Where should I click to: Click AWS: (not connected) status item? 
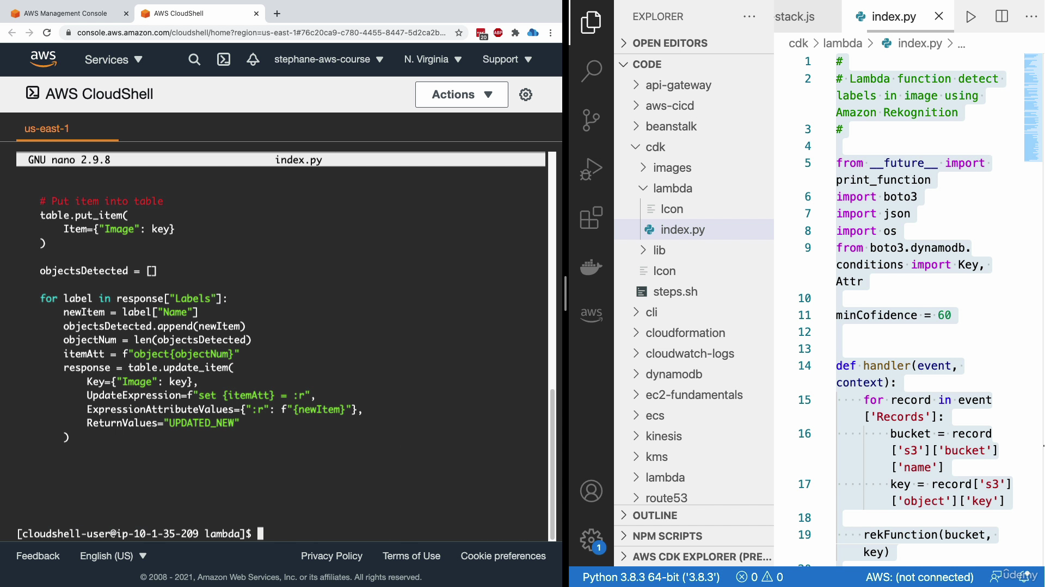click(919, 577)
